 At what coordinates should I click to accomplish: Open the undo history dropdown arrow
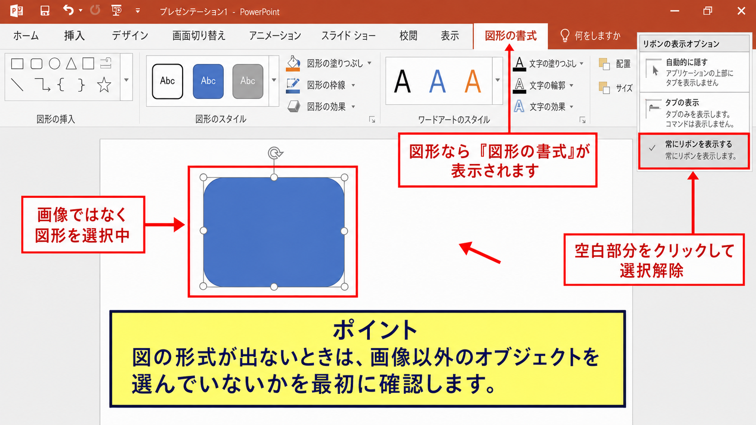coord(80,10)
